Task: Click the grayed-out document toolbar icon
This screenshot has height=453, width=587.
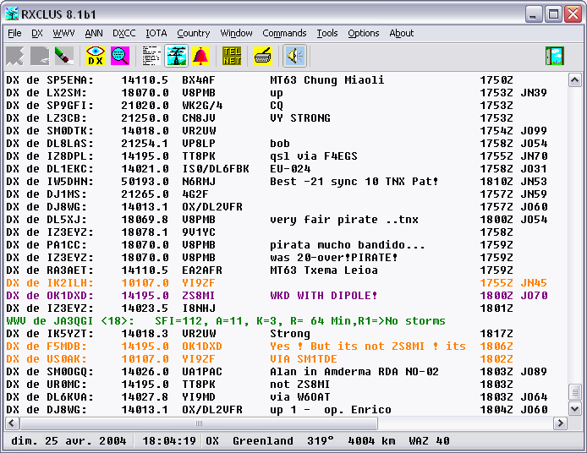Action: (40, 56)
